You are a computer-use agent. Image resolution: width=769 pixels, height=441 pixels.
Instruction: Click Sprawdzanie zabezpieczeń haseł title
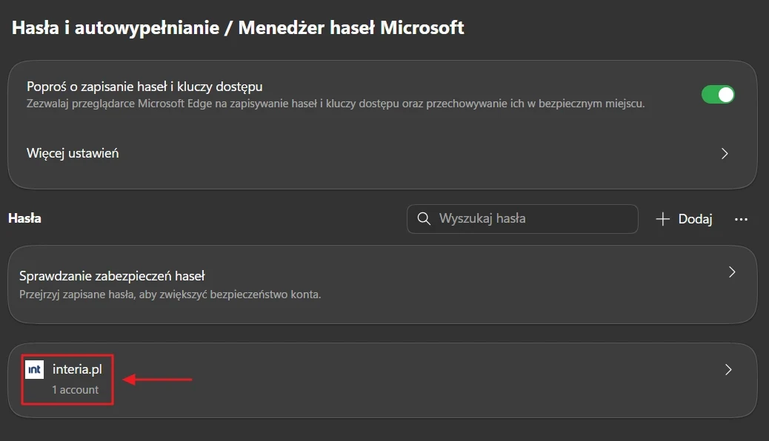112,276
